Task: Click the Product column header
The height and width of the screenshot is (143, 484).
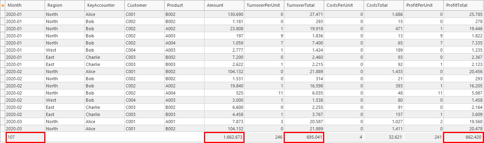Action: point(184,6)
